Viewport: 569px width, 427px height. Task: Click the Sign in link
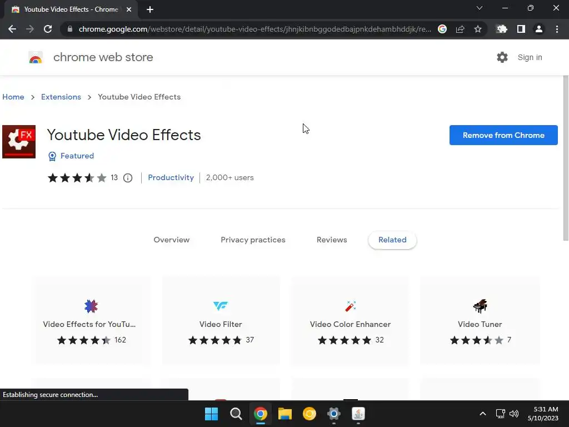530,57
